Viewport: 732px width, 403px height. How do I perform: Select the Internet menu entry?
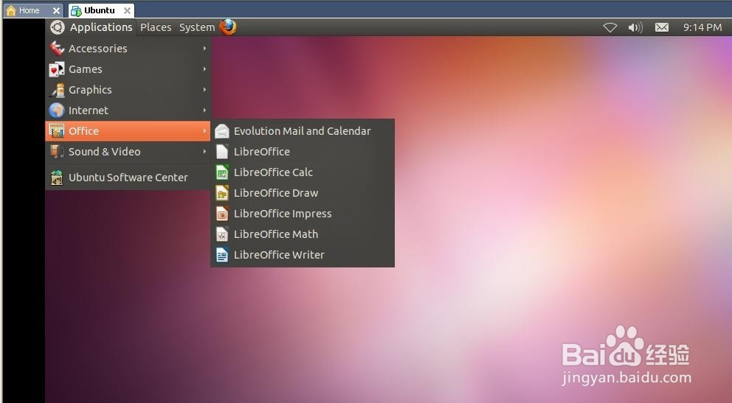[128, 111]
